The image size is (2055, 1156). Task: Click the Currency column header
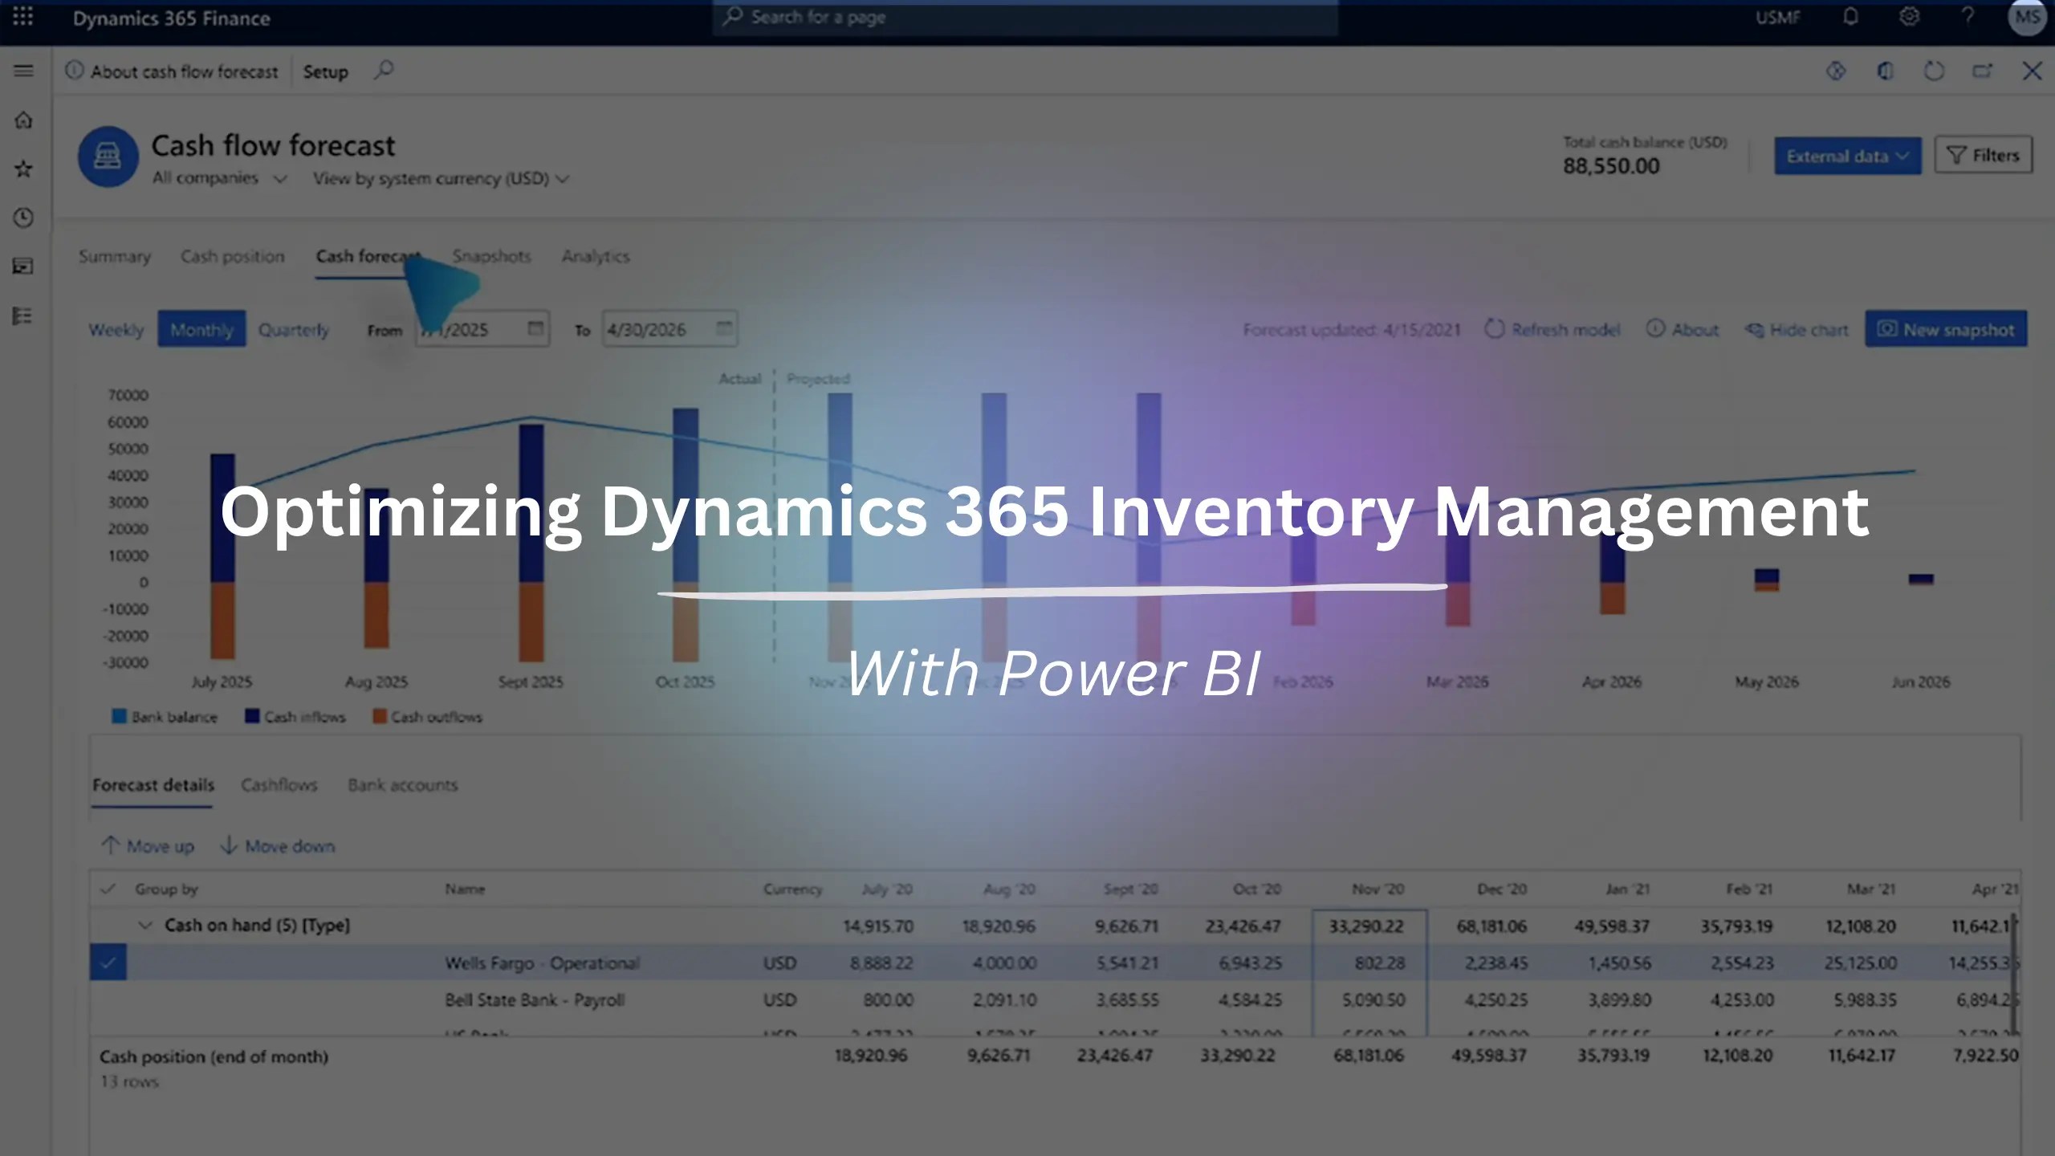pyautogui.click(x=792, y=889)
